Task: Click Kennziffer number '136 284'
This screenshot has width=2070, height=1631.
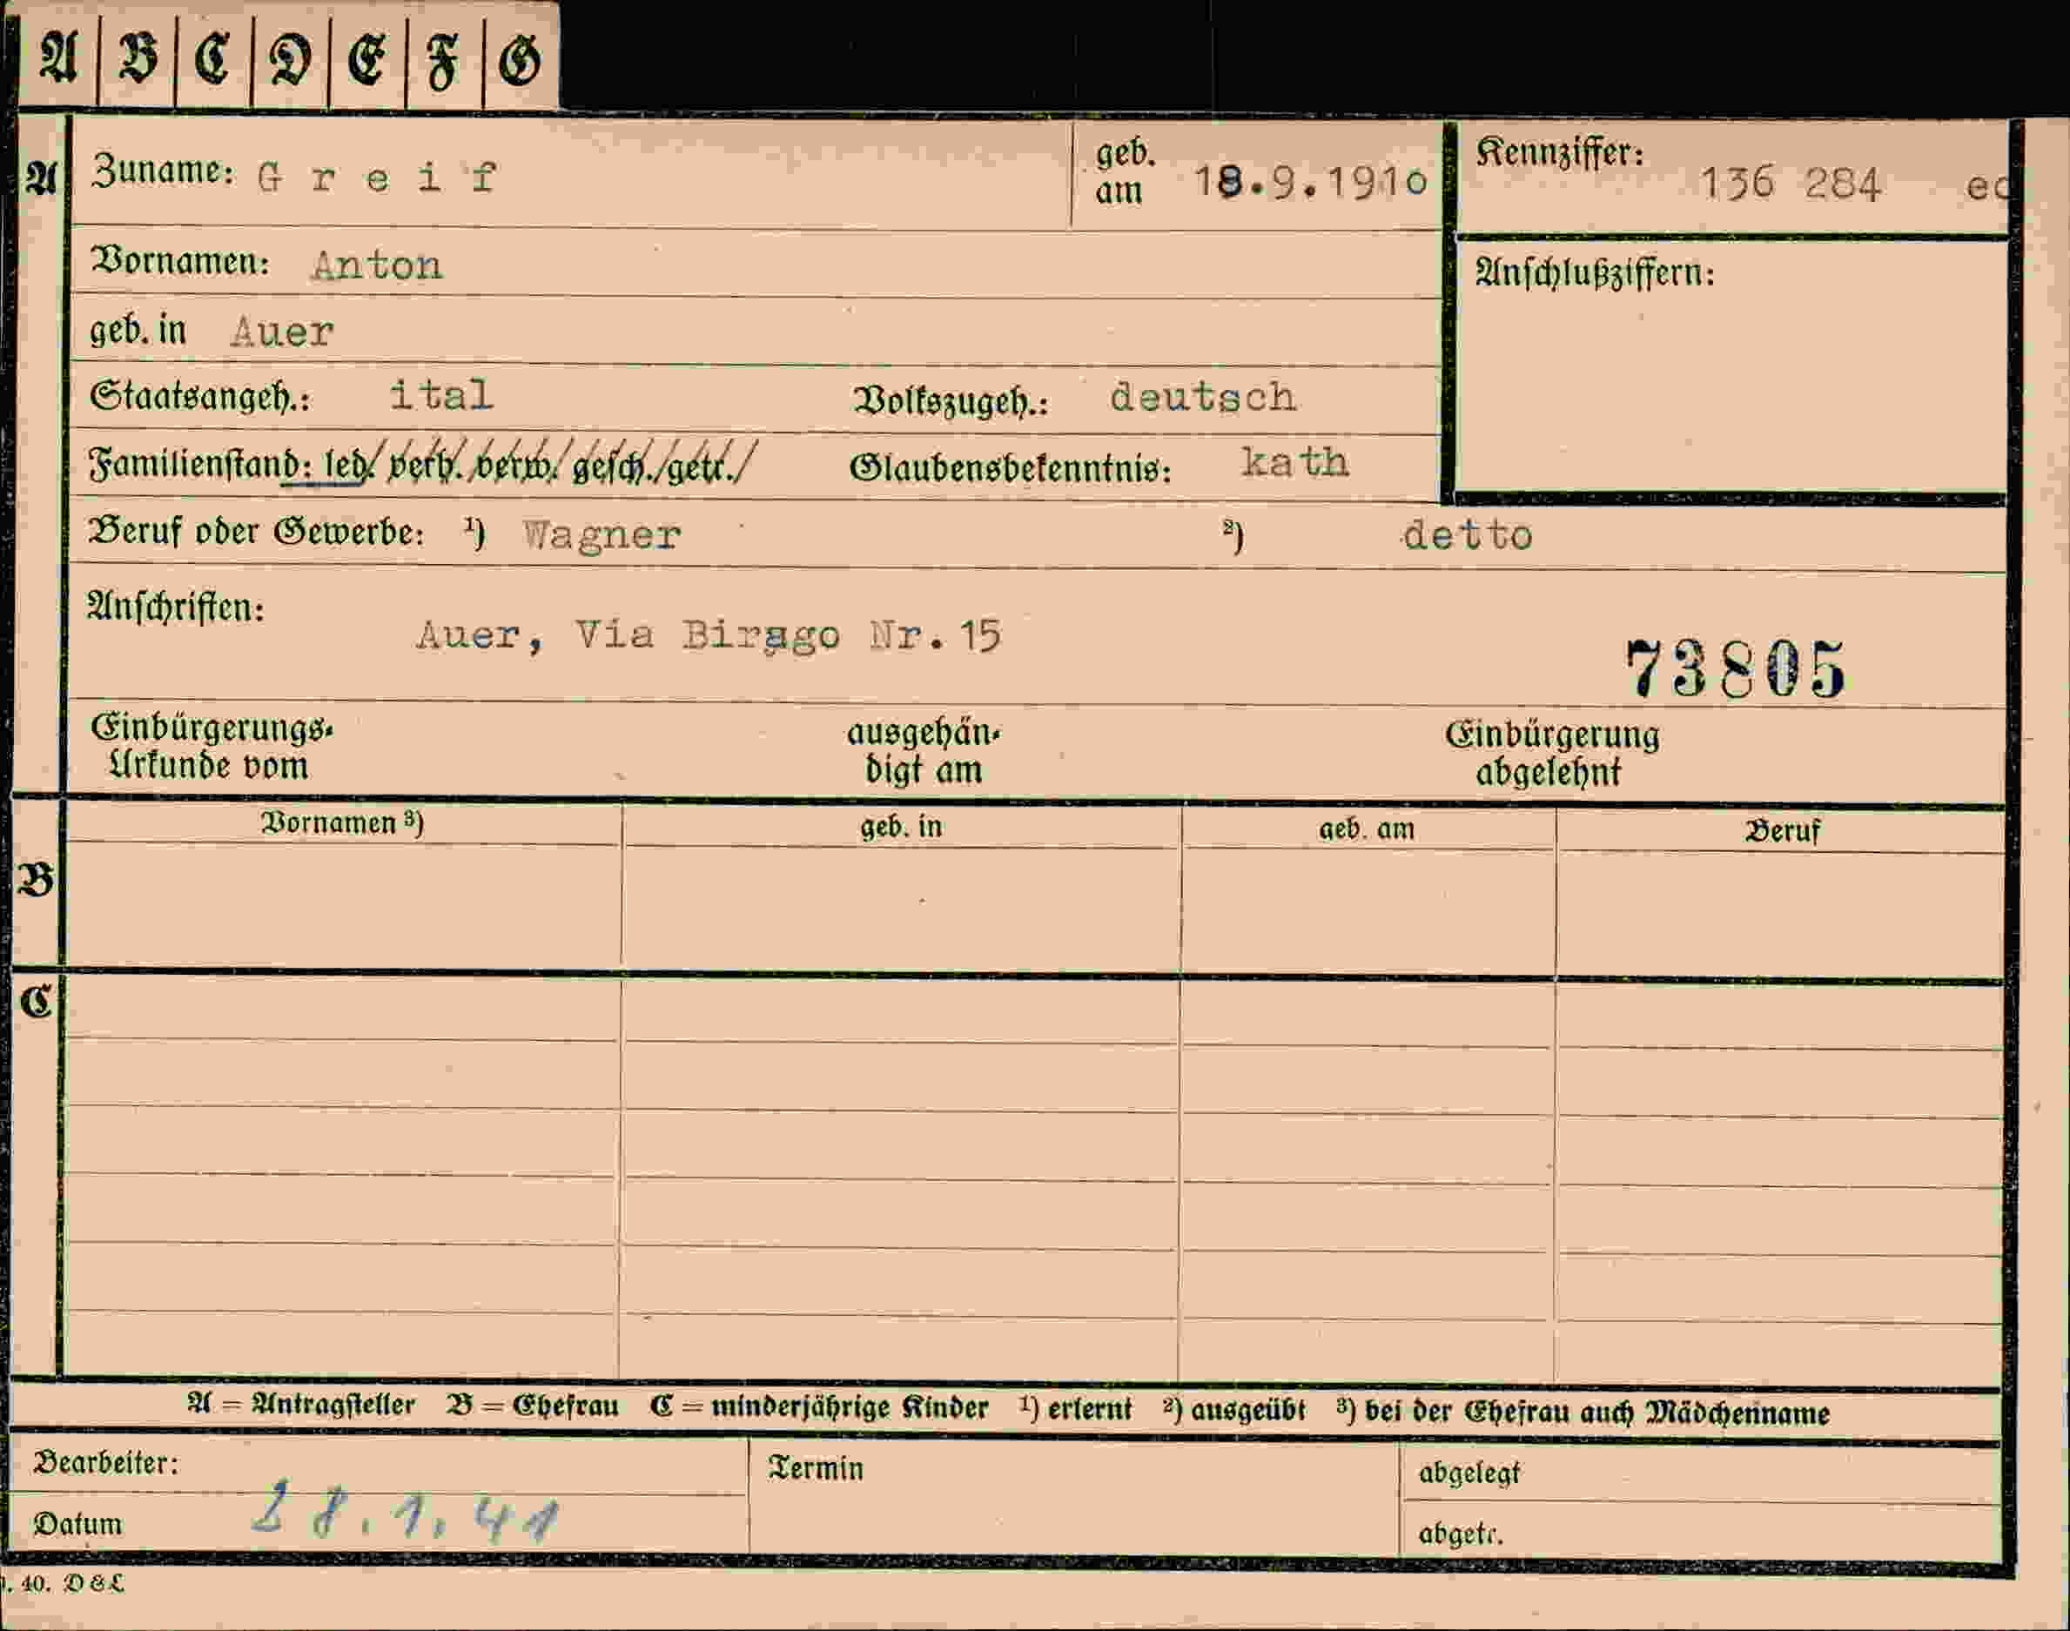Action: pos(1790,184)
